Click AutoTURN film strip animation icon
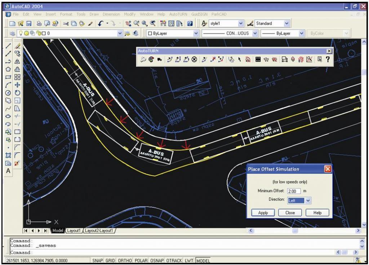Image resolution: width=369 pixels, height=265 pixels. point(258,59)
